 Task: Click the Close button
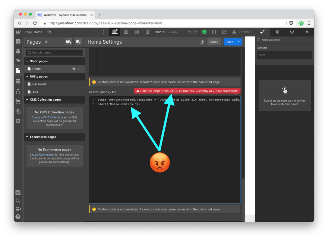coord(214,42)
